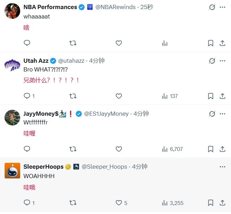The height and width of the screenshot is (214, 231).
Task: Open the SleeperHoops display name link
Action: pyautogui.click(x=43, y=167)
